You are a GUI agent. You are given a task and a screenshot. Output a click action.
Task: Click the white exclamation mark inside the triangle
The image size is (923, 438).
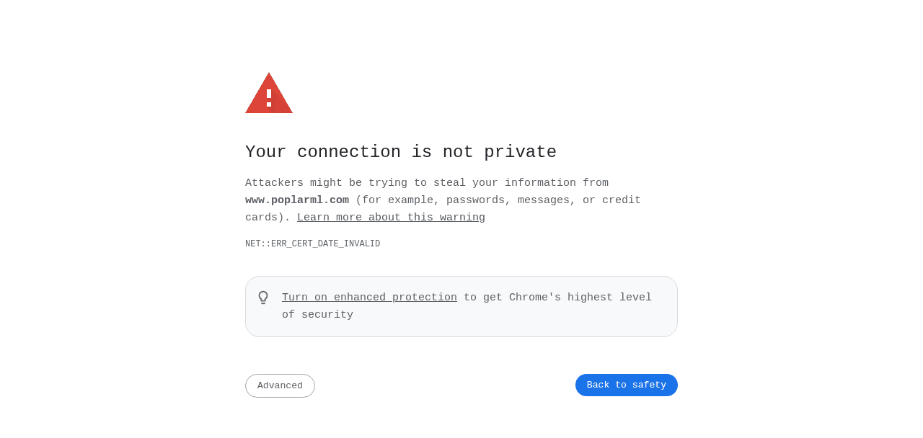269,98
